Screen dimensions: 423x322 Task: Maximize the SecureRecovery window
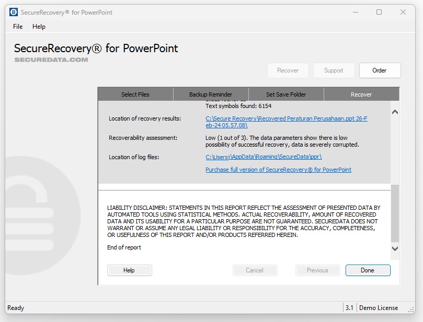click(x=379, y=12)
